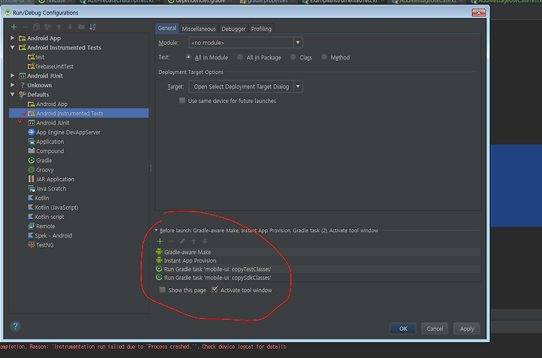This screenshot has height=358, width=542.
Task: Toggle Show this page checkbox
Action: pyautogui.click(x=162, y=290)
